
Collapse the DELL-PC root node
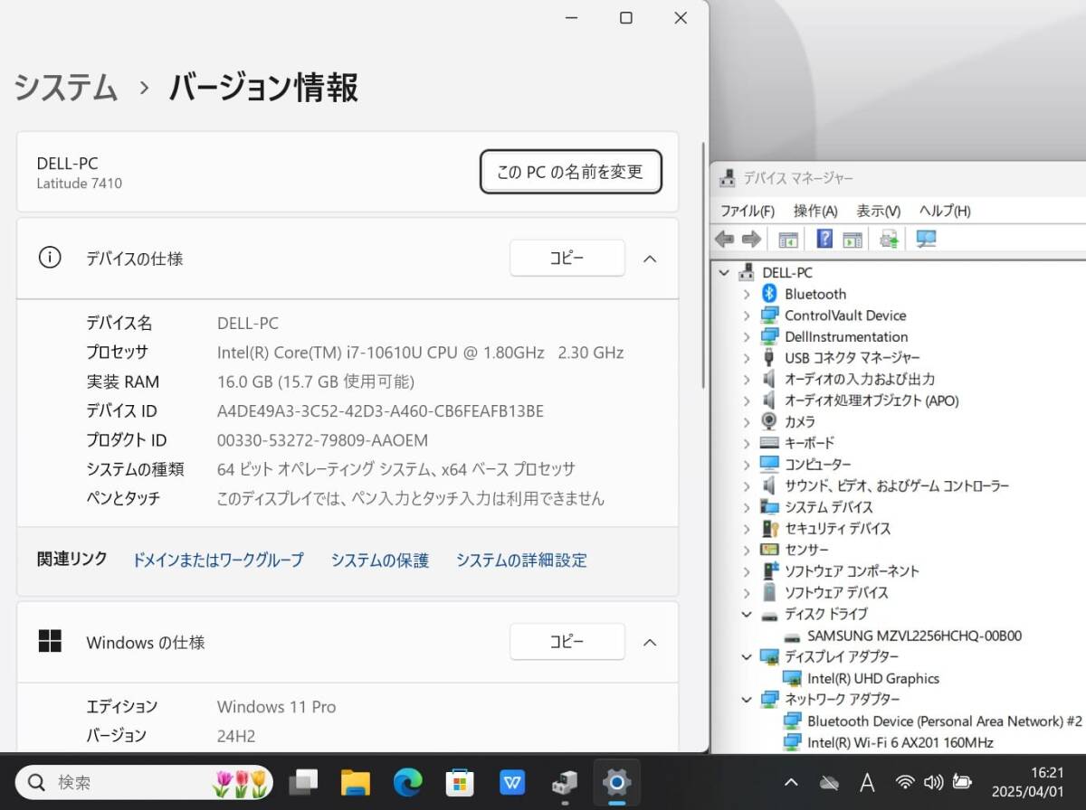(724, 272)
